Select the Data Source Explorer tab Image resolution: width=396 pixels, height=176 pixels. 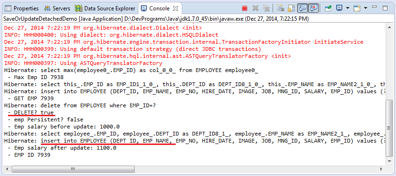(x=105, y=8)
